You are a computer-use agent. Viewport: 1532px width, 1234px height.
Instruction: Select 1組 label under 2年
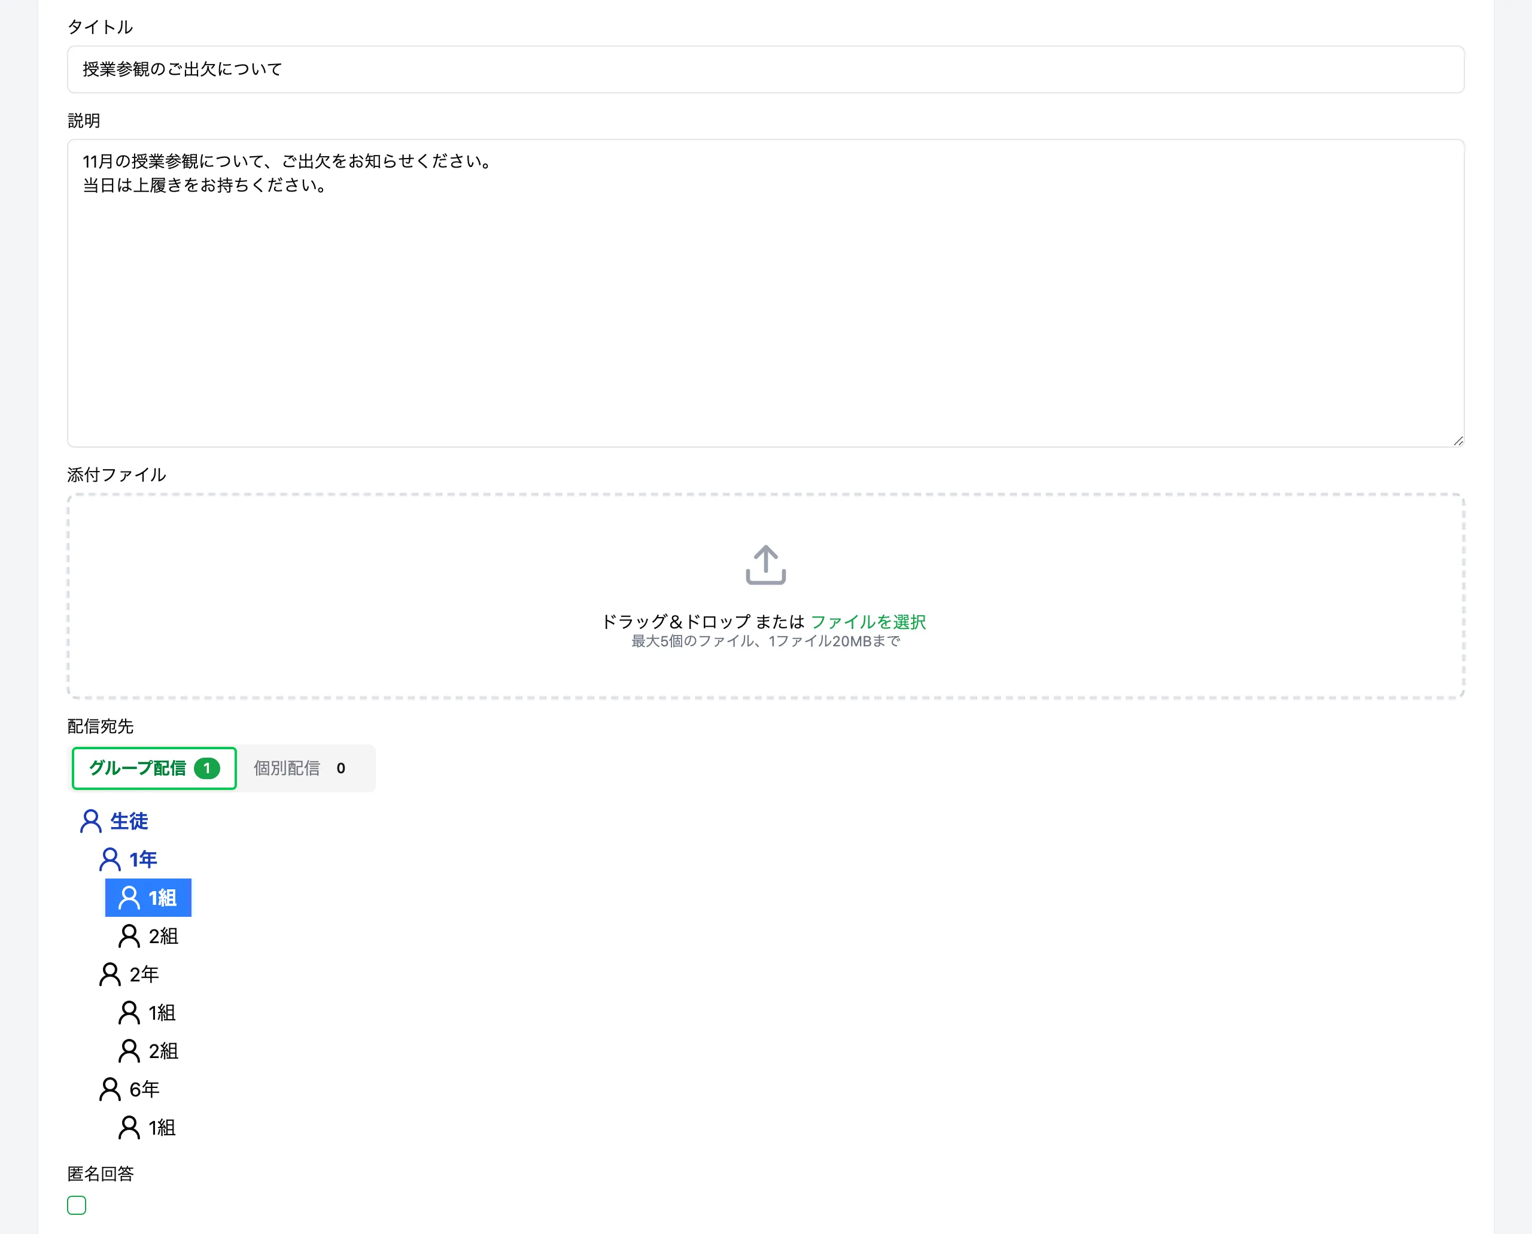tap(162, 1014)
